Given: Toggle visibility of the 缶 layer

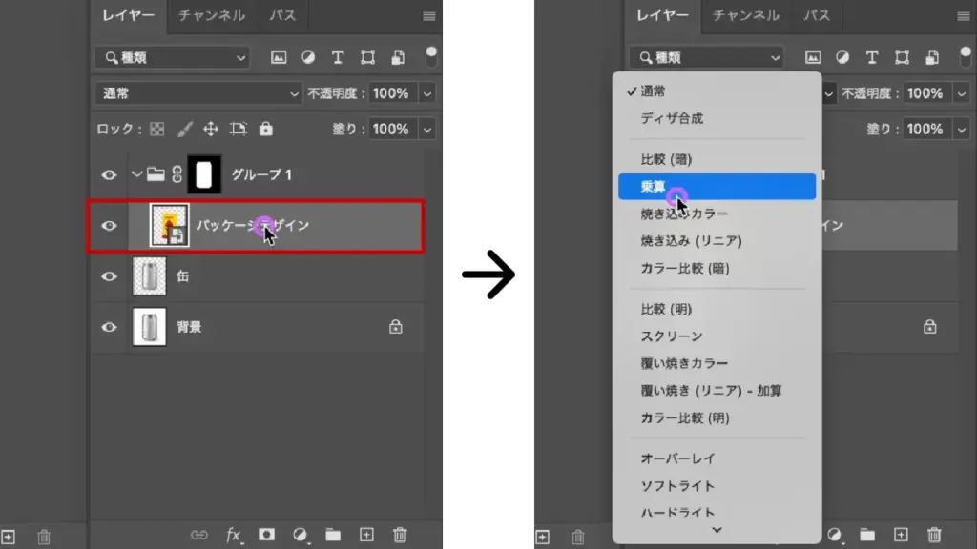Looking at the screenshot, I should coord(110,276).
